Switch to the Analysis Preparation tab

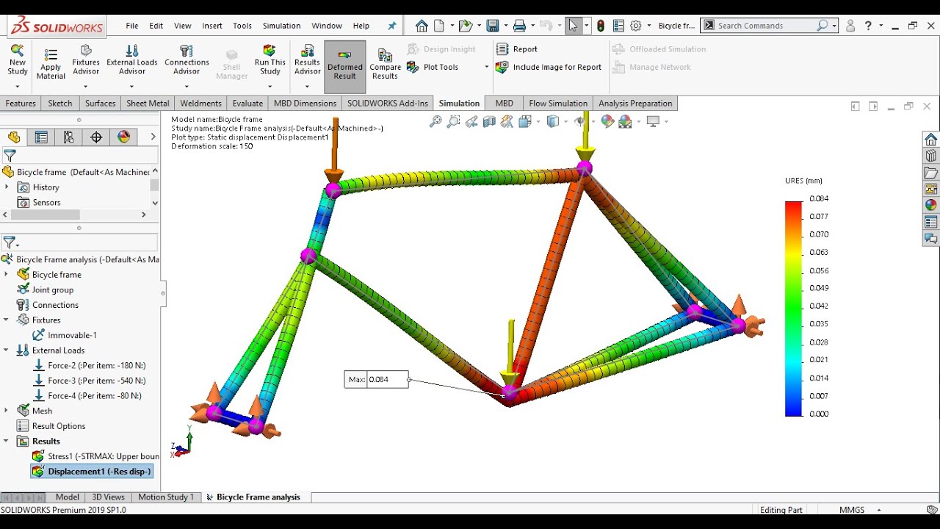click(x=635, y=104)
